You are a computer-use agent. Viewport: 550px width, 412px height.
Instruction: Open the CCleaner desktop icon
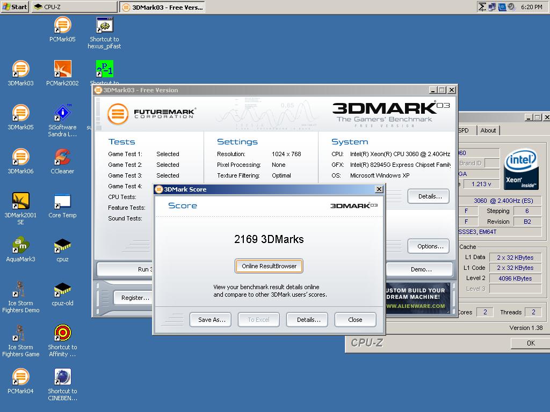[x=62, y=161]
